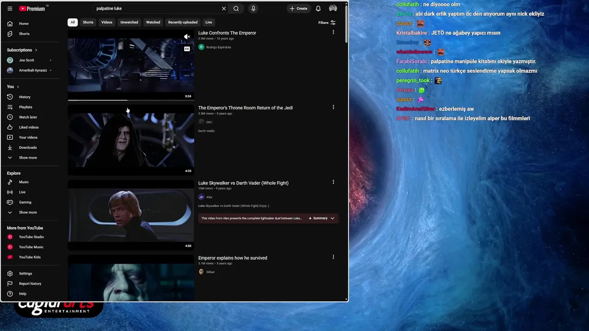Select the Shorts filter chip
Image resolution: width=589 pixels, height=331 pixels.
click(x=88, y=22)
